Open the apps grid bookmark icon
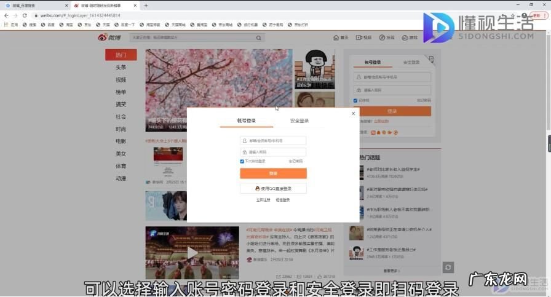 click(6, 25)
